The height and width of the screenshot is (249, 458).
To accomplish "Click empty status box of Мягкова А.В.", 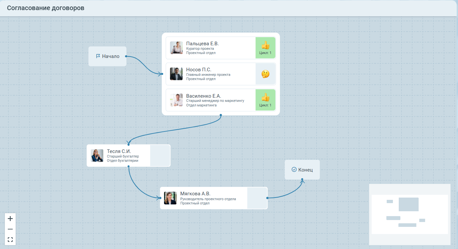I will [257, 198].
